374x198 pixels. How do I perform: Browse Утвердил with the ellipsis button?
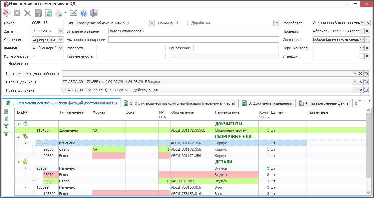(x=362, y=56)
